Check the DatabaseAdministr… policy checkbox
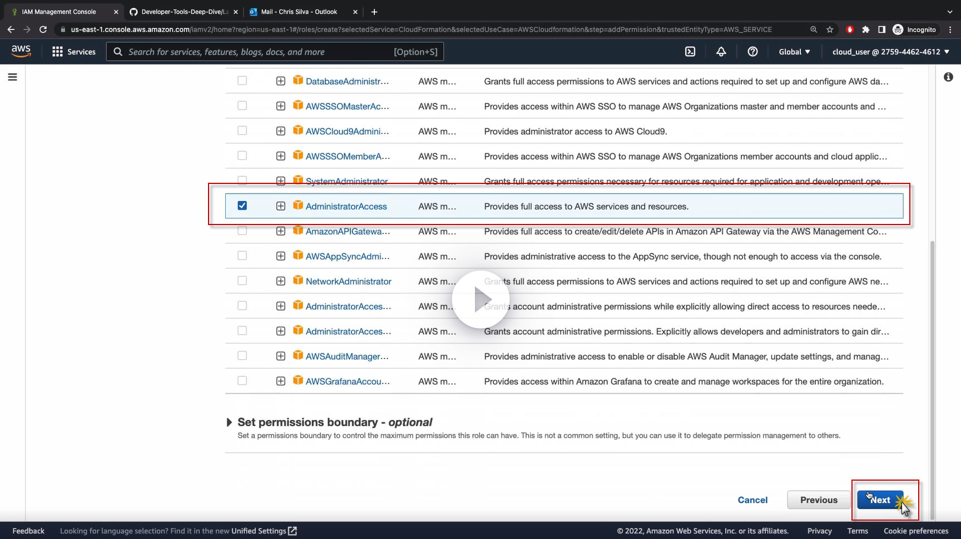961x539 pixels. tap(242, 81)
